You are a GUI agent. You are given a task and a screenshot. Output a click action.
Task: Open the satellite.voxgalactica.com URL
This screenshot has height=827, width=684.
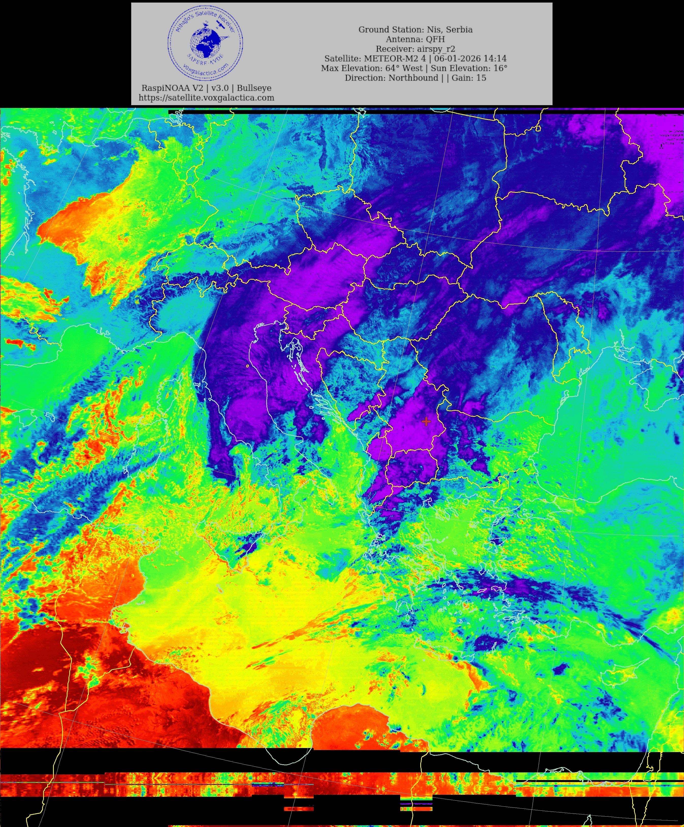[206, 98]
